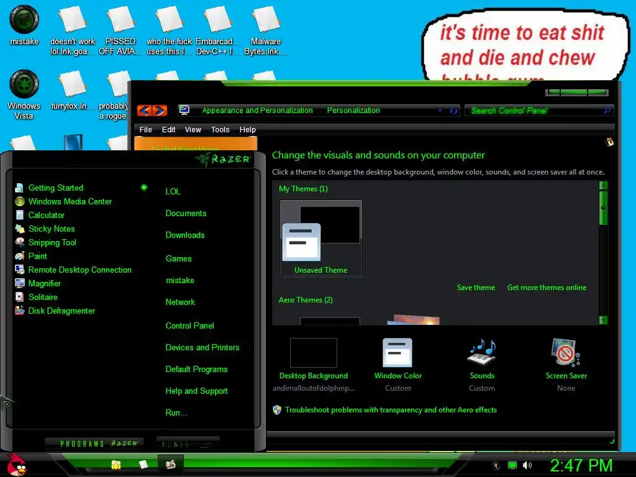Open Devices and Printers
Image resolution: width=636 pixels, height=477 pixels.
(202, 348)
